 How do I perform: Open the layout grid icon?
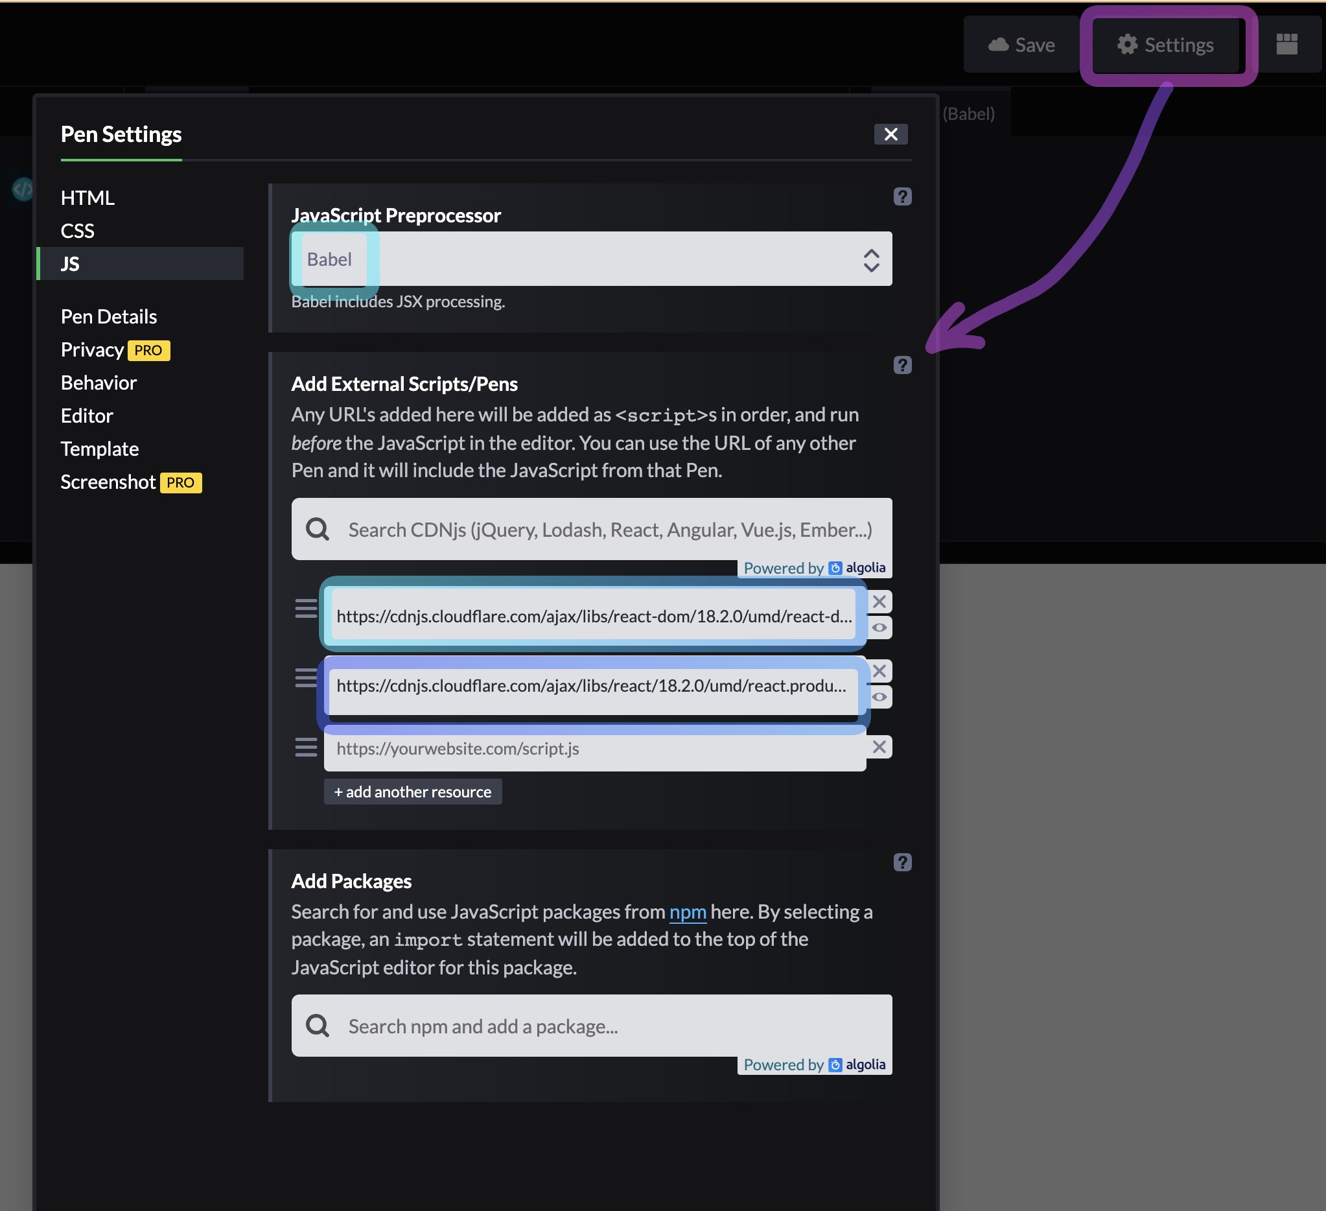coord(1286,45)
